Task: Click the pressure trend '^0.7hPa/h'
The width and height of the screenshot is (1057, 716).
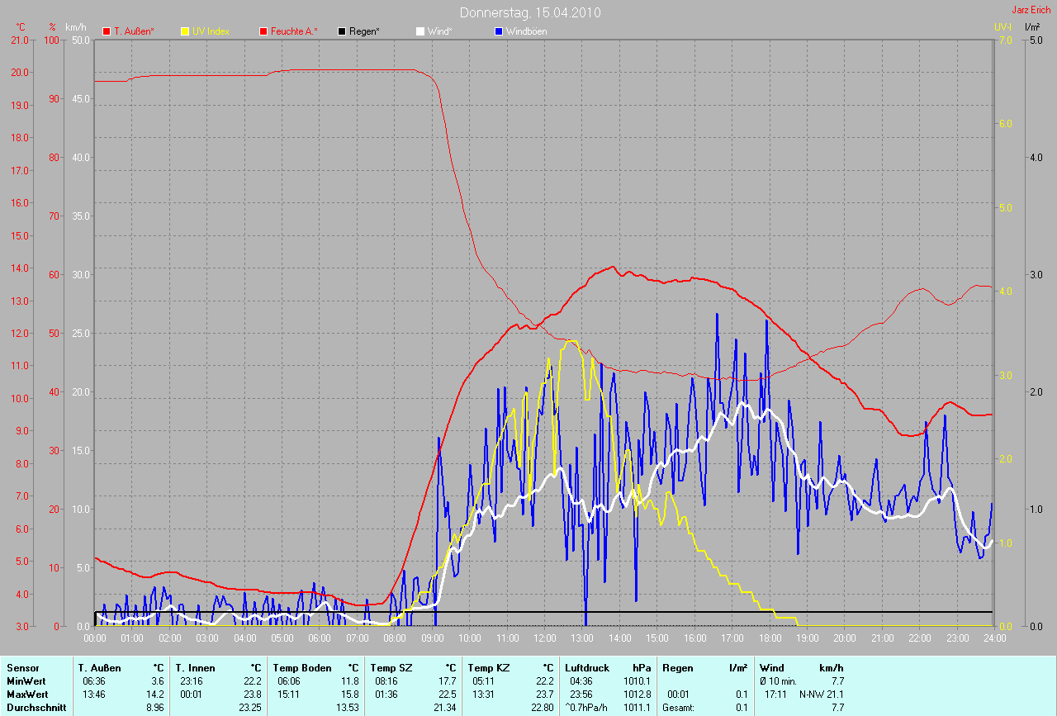Action: (x=586, y=708)
